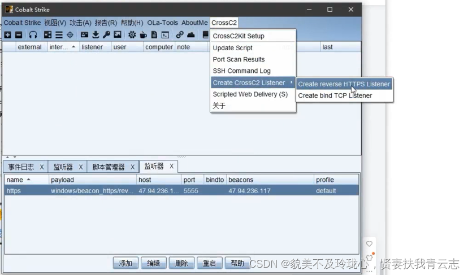
Task: Close the 脚本管理器 tab
Action: point(132,167)
